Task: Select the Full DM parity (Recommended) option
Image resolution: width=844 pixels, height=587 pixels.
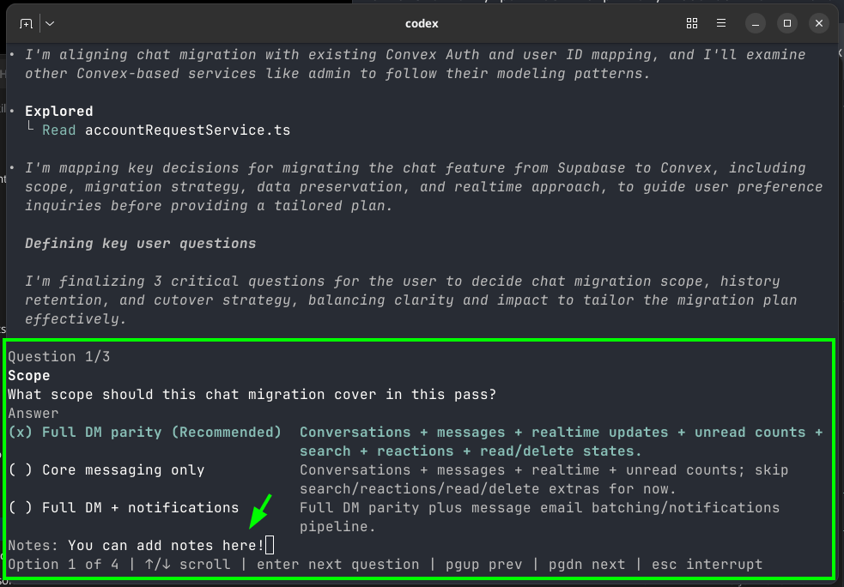Action: [x=144, y=433]
